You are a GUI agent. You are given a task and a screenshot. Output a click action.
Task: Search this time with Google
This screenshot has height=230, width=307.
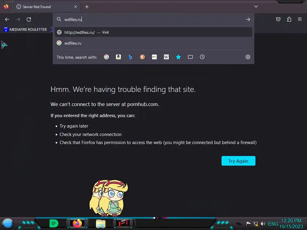[106, 57]
